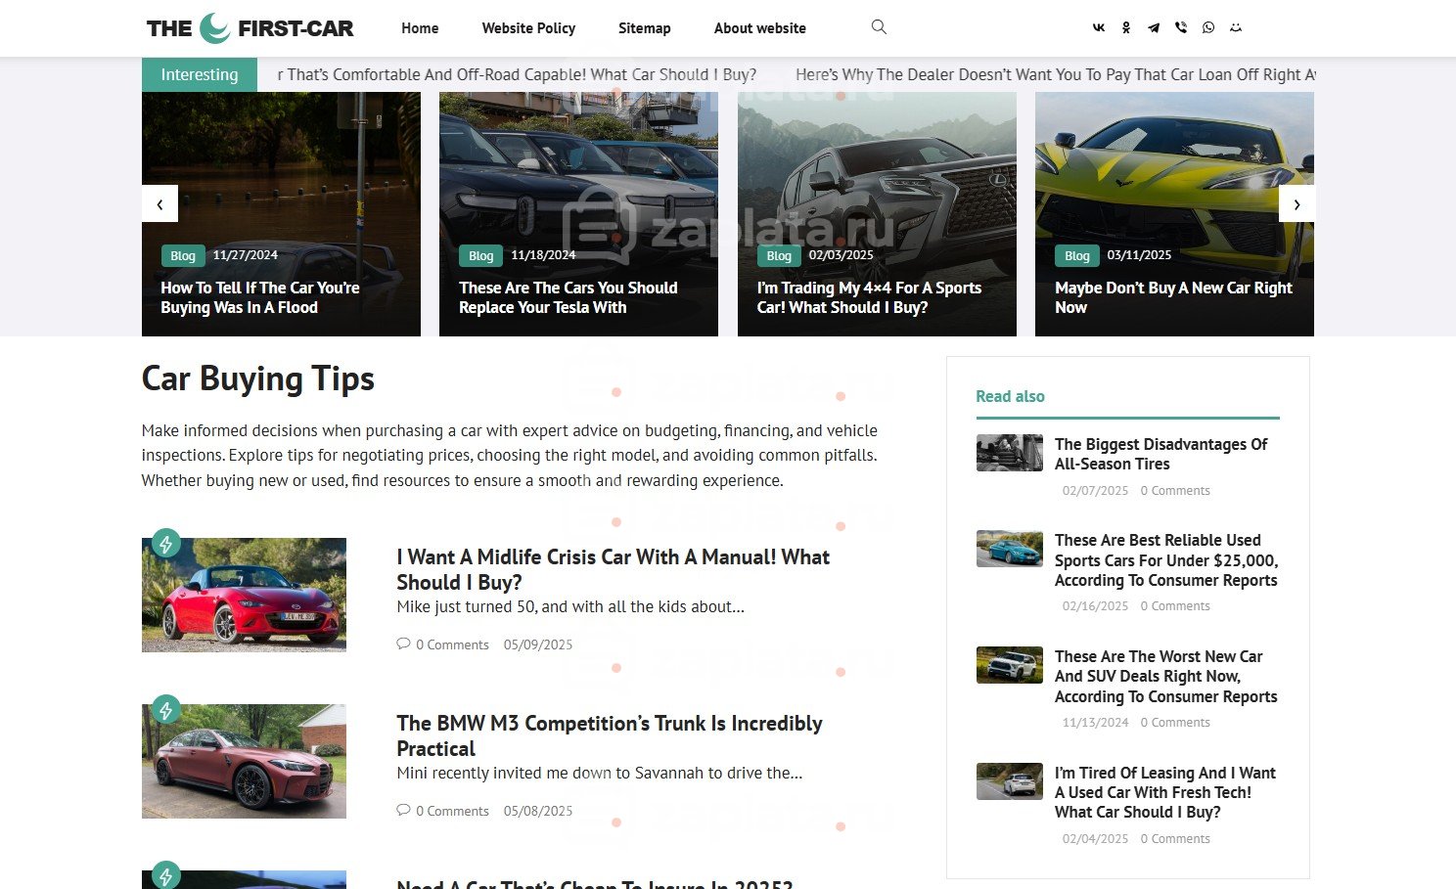Select the Interesting ticker label
Image resolution: width=1456 pixels, height=889 pixels.
tap(200, 74)
